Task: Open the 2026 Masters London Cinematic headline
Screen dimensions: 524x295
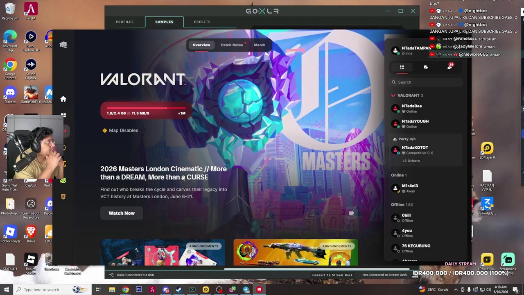Action: point(163,173)
